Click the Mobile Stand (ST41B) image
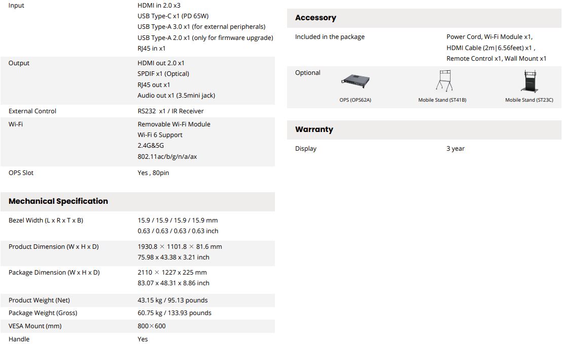This screenshot has width=562, height=353. pos(445,80)
